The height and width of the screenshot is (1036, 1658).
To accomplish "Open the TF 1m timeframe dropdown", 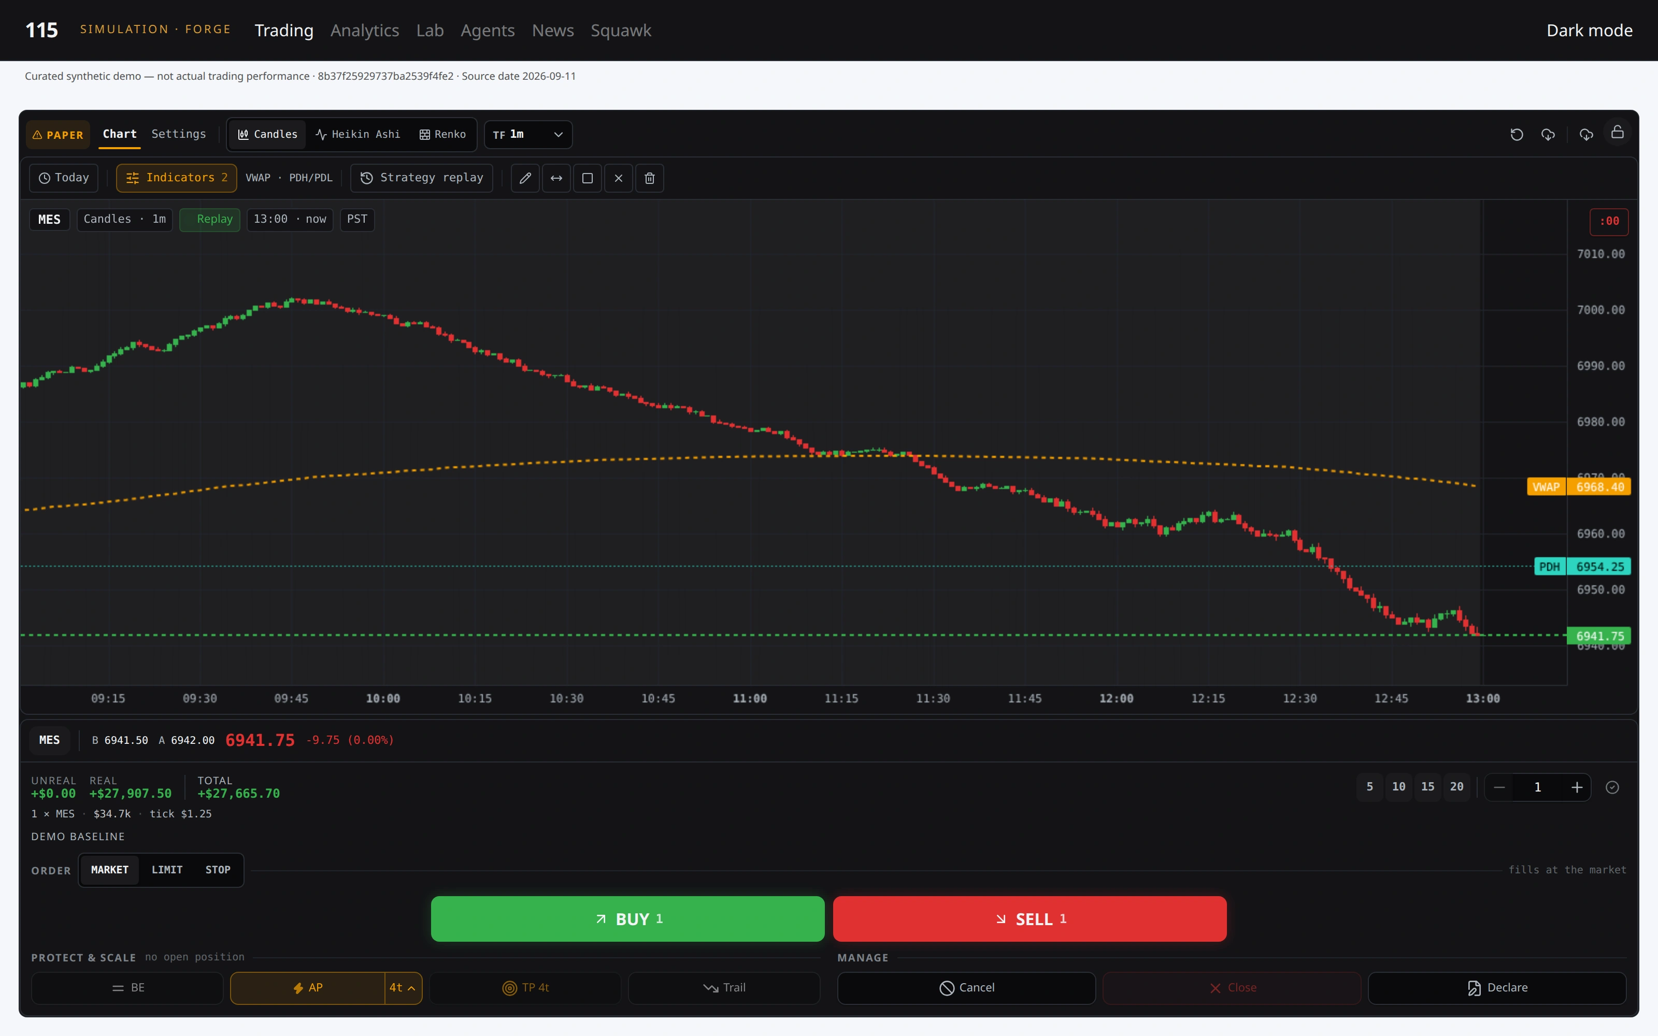I will [x=528, y=134].
